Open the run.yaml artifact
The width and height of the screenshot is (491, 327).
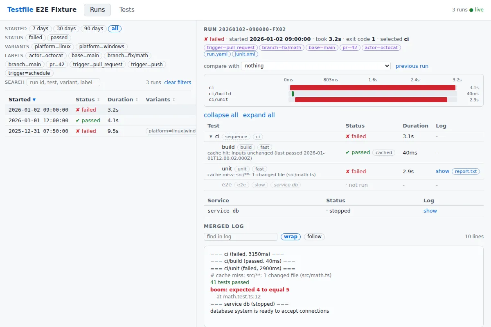click(217, 54)
